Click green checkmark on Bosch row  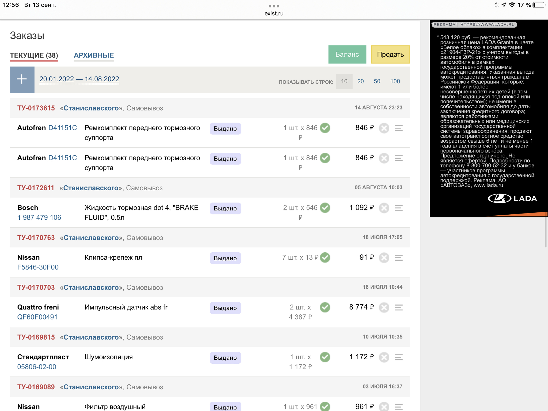(325, 207)
